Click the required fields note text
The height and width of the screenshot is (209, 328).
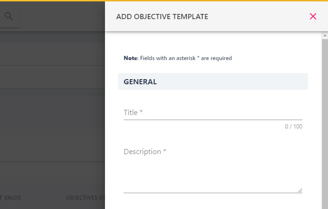(x=178, y=58)
